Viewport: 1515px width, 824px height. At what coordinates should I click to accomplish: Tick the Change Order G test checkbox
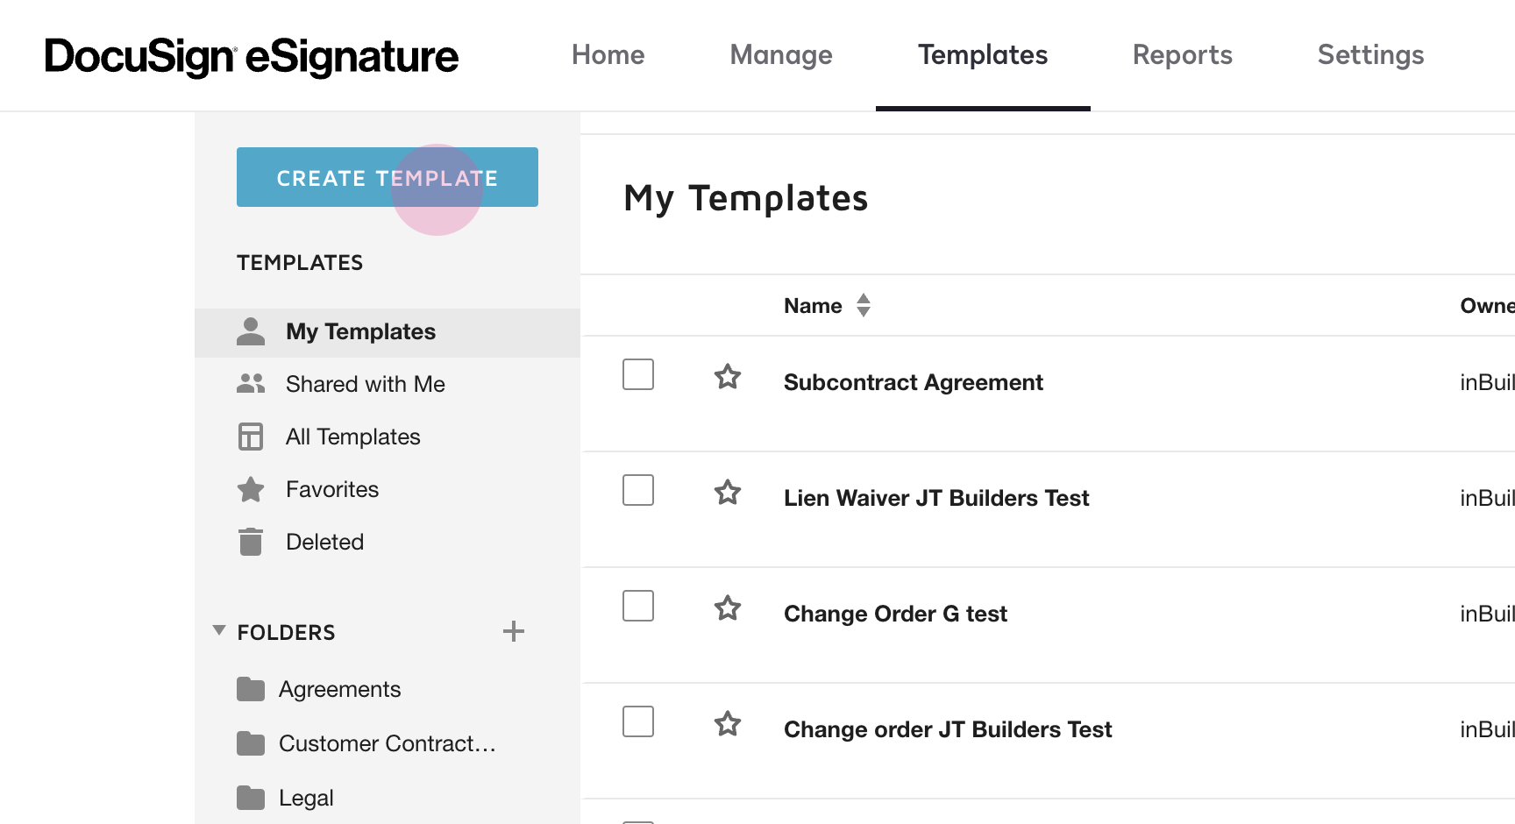[x=638, y=606]
